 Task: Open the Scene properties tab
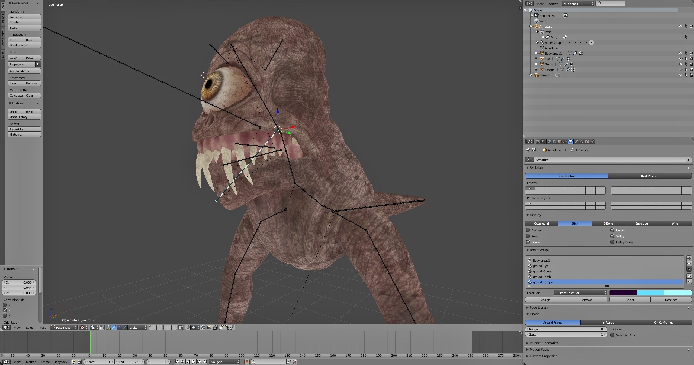coord(549,142)
